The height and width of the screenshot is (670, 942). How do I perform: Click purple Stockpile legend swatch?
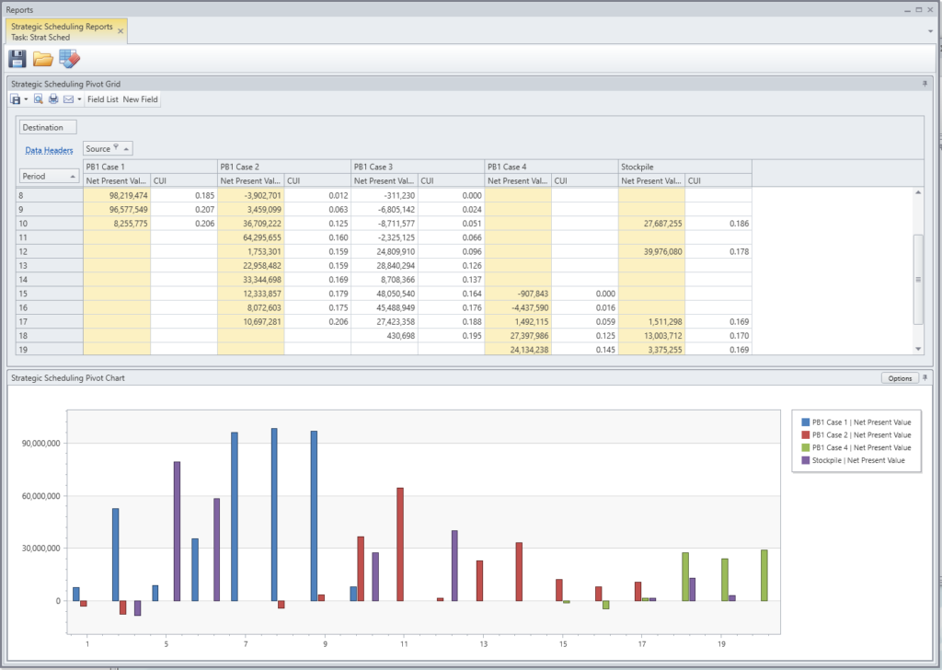806,460
